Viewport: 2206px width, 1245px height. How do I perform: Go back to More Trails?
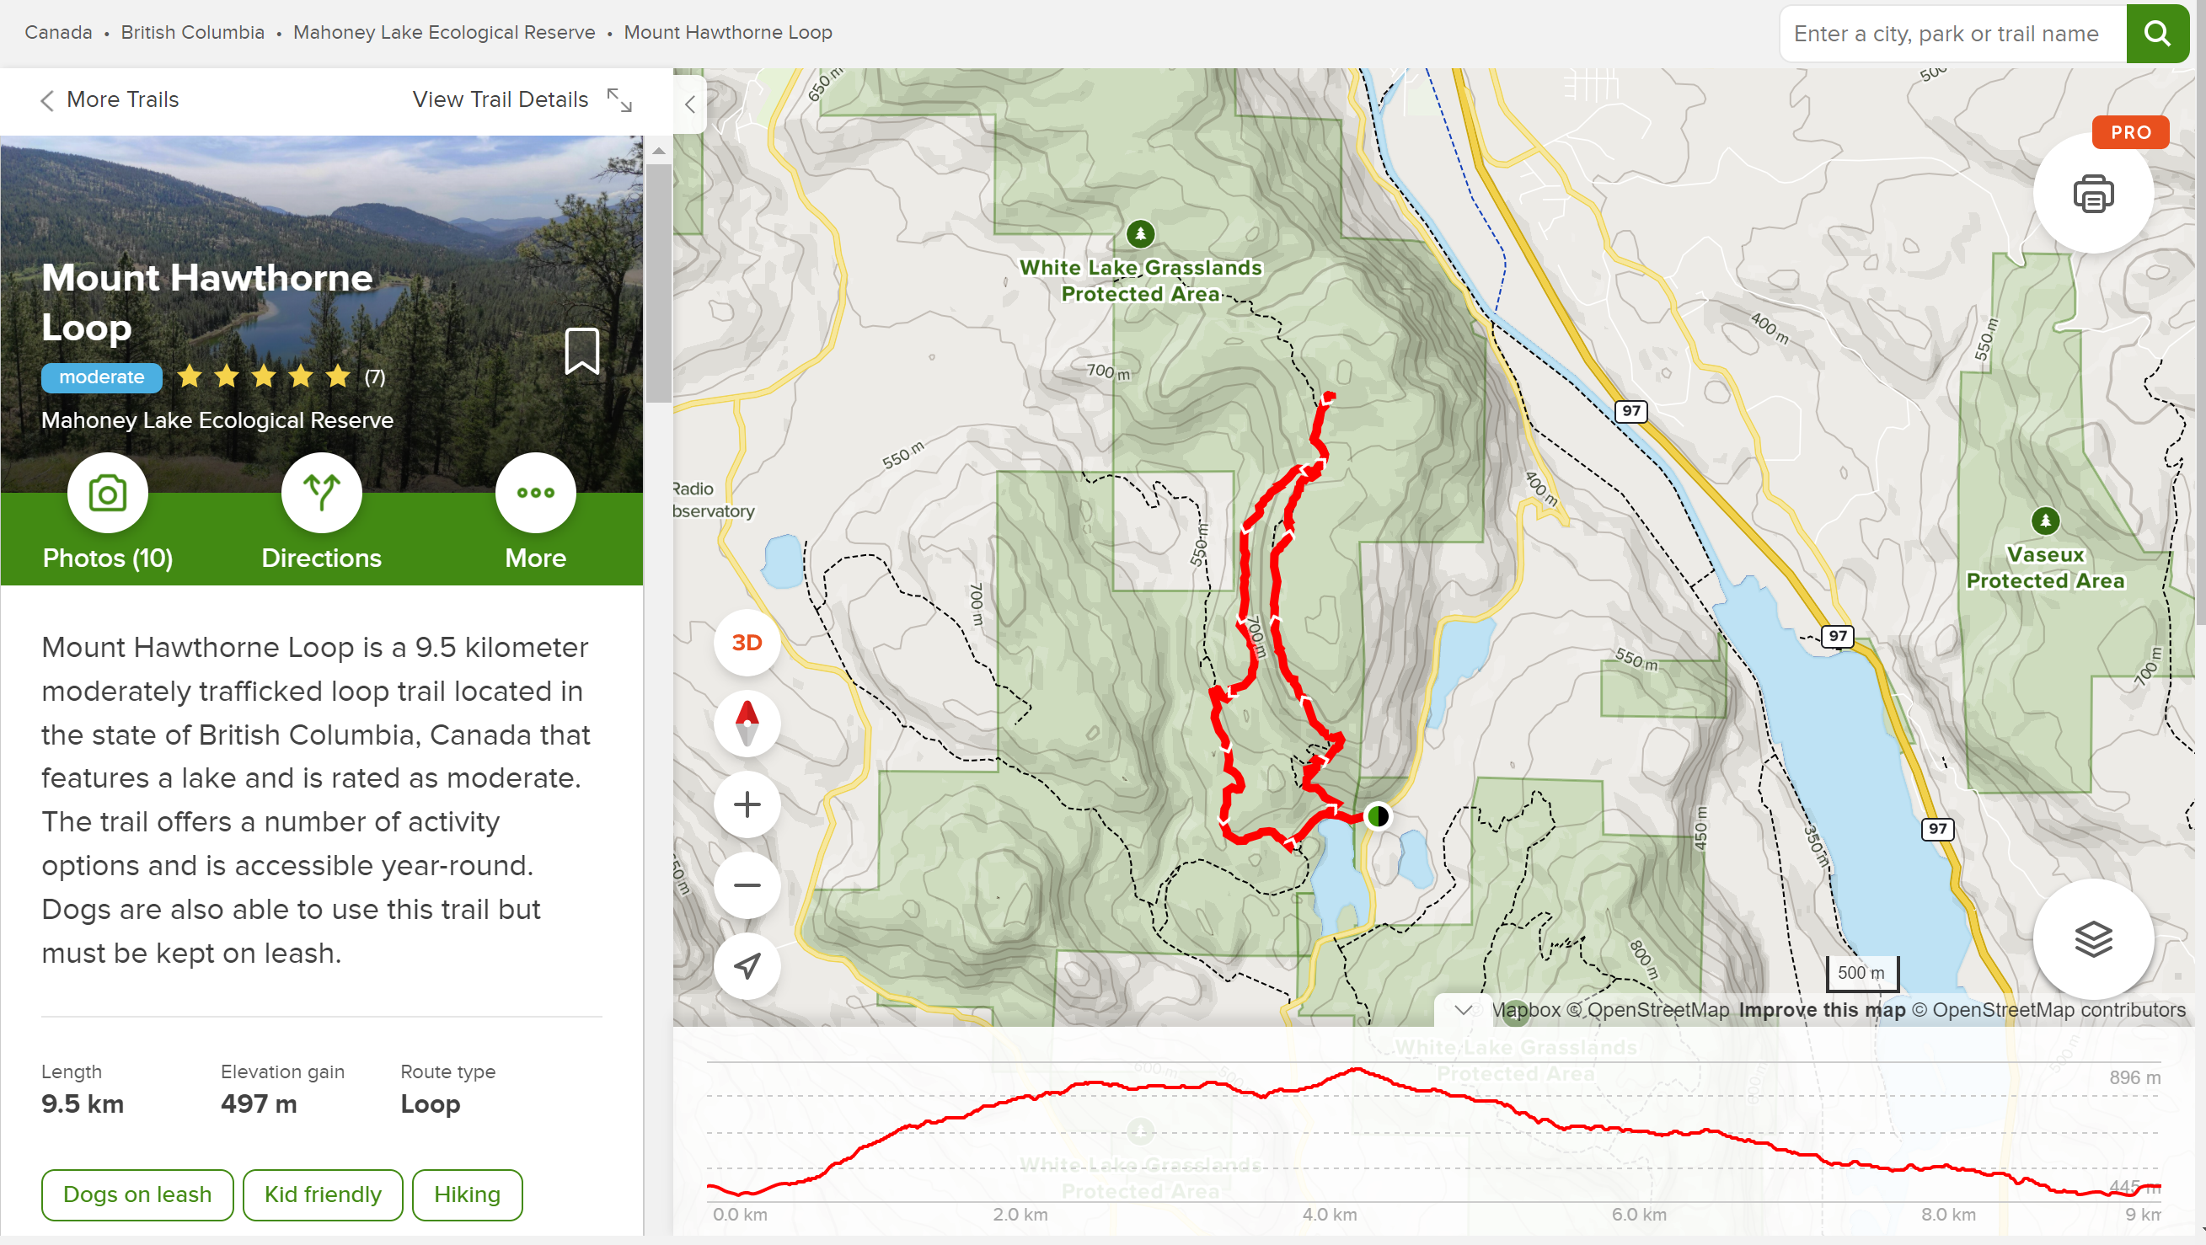(110, 100)
